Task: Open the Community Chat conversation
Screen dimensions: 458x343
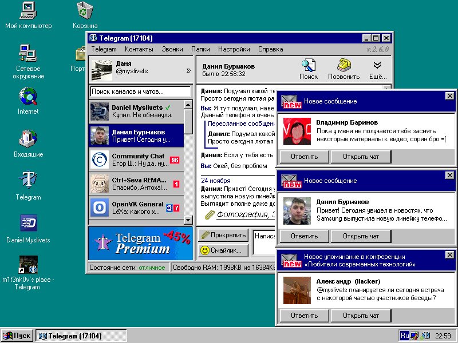Action: [136, 159]
